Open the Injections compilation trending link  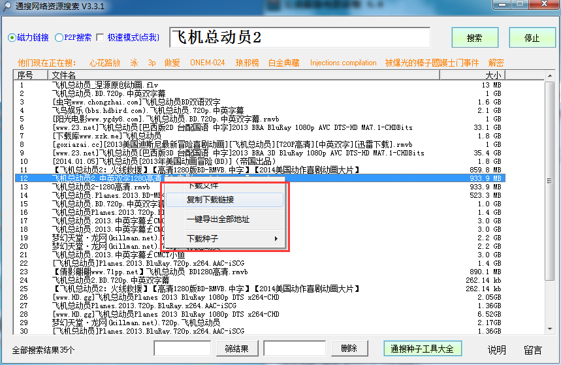[343, 63]
